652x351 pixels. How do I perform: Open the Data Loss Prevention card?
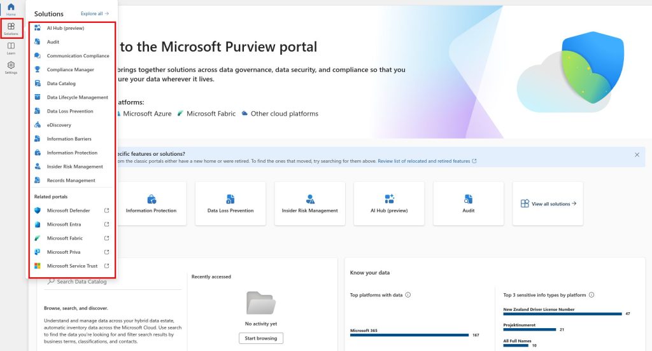click(230, 203)
